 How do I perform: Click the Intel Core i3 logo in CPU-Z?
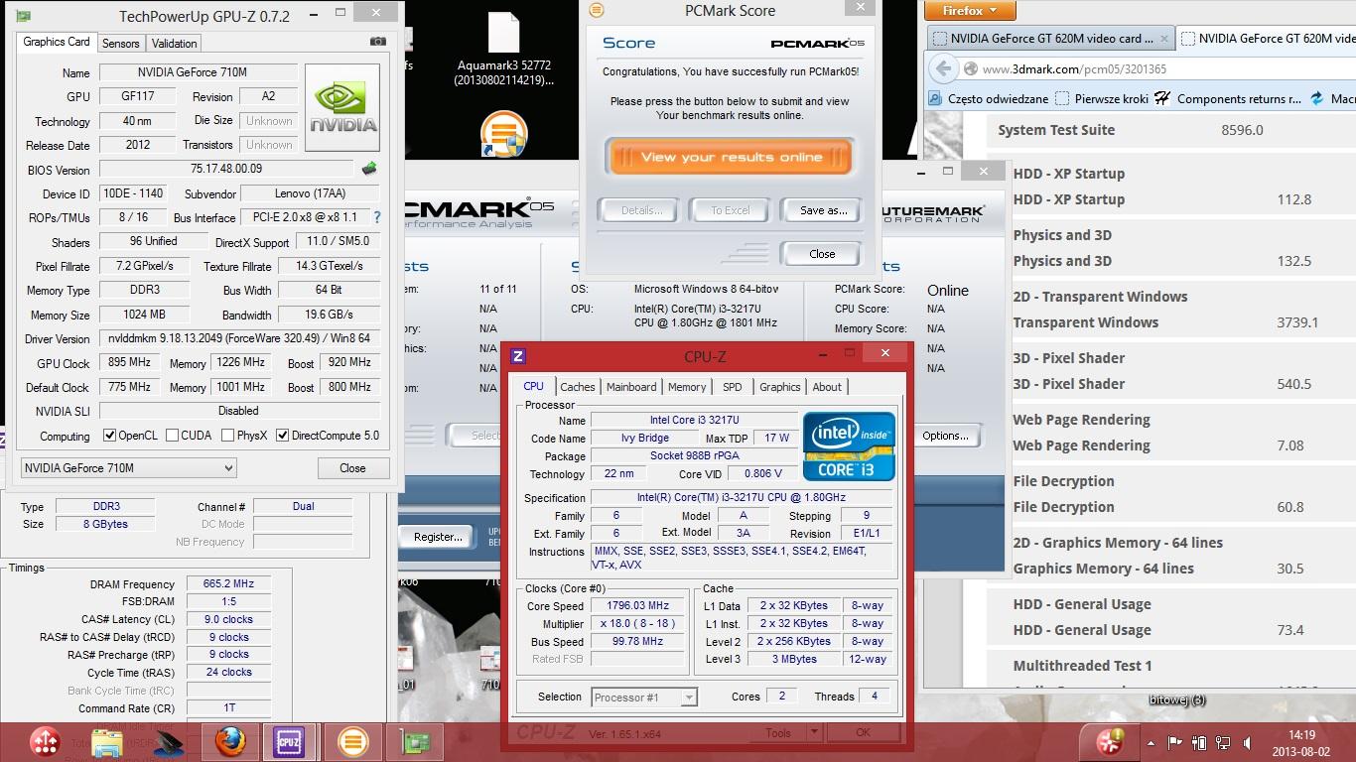[x=849, y=446]
